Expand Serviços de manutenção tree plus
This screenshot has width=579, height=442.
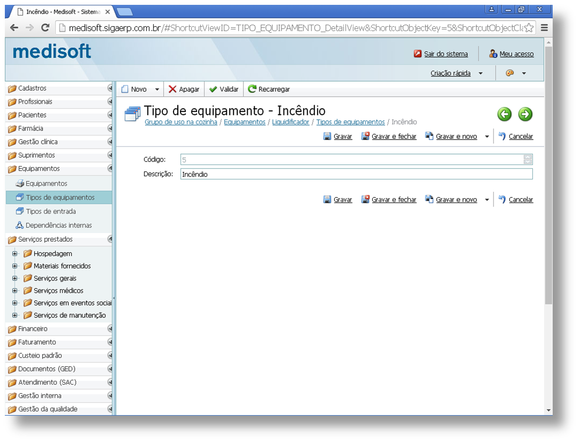[x=15, y=315]
